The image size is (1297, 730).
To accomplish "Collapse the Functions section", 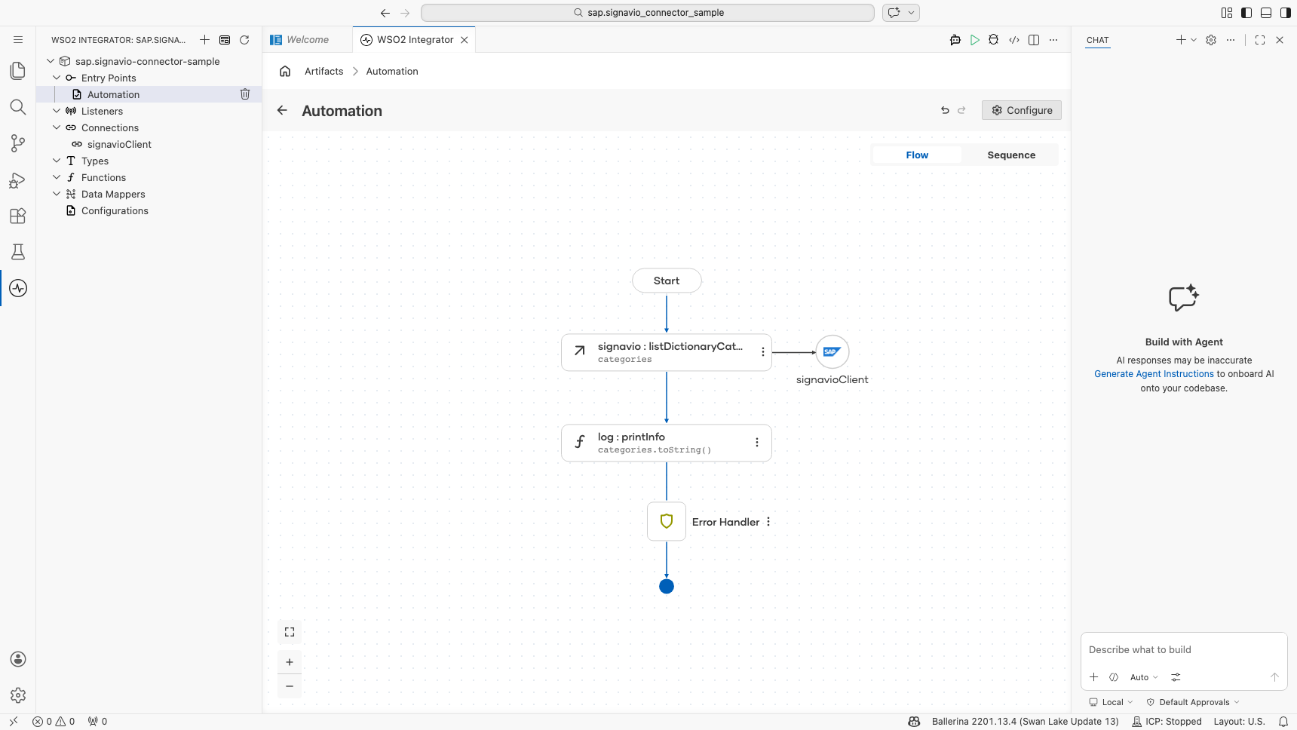I will 57,177.
